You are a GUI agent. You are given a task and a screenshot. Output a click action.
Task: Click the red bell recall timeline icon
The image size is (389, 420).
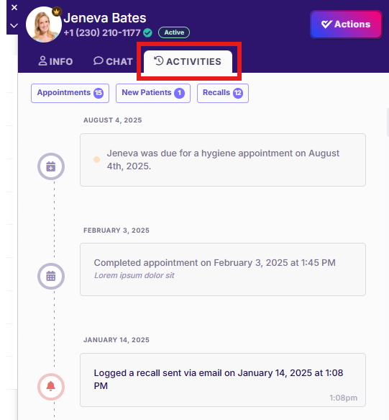point(51,387)
